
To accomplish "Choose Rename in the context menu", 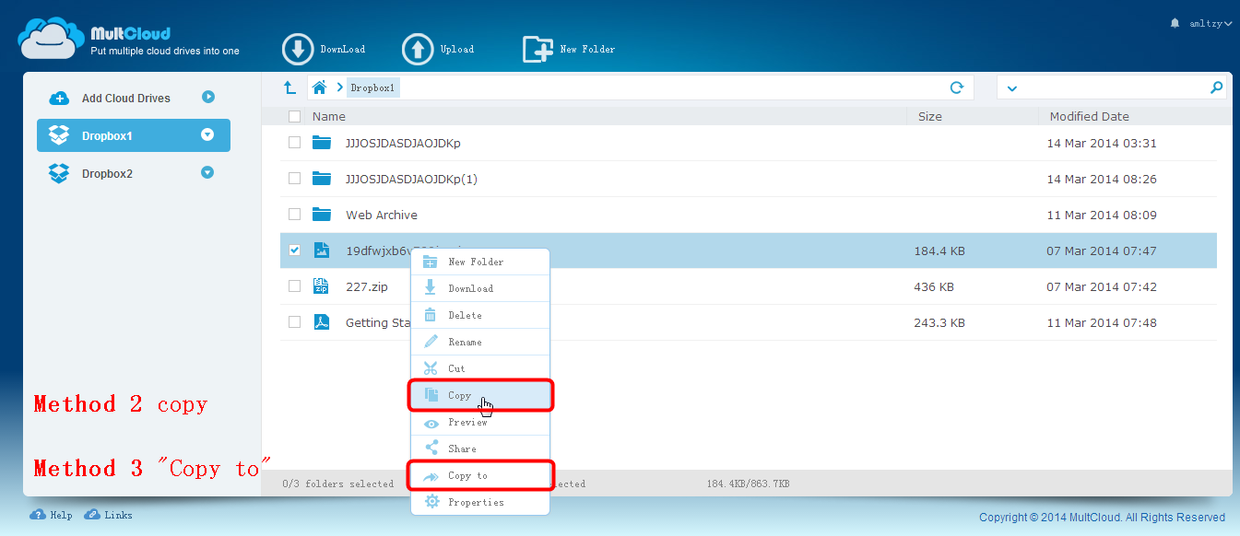I will [479, 342].
